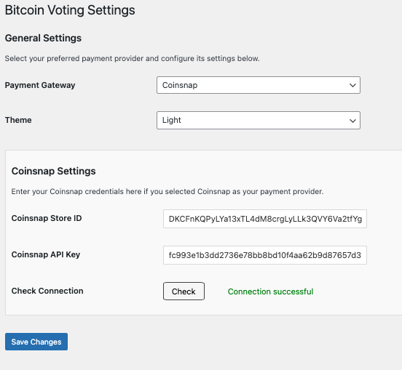Click the Coinsnap credentials description text
Screen dimensions: 402x370
pos(167,192)
